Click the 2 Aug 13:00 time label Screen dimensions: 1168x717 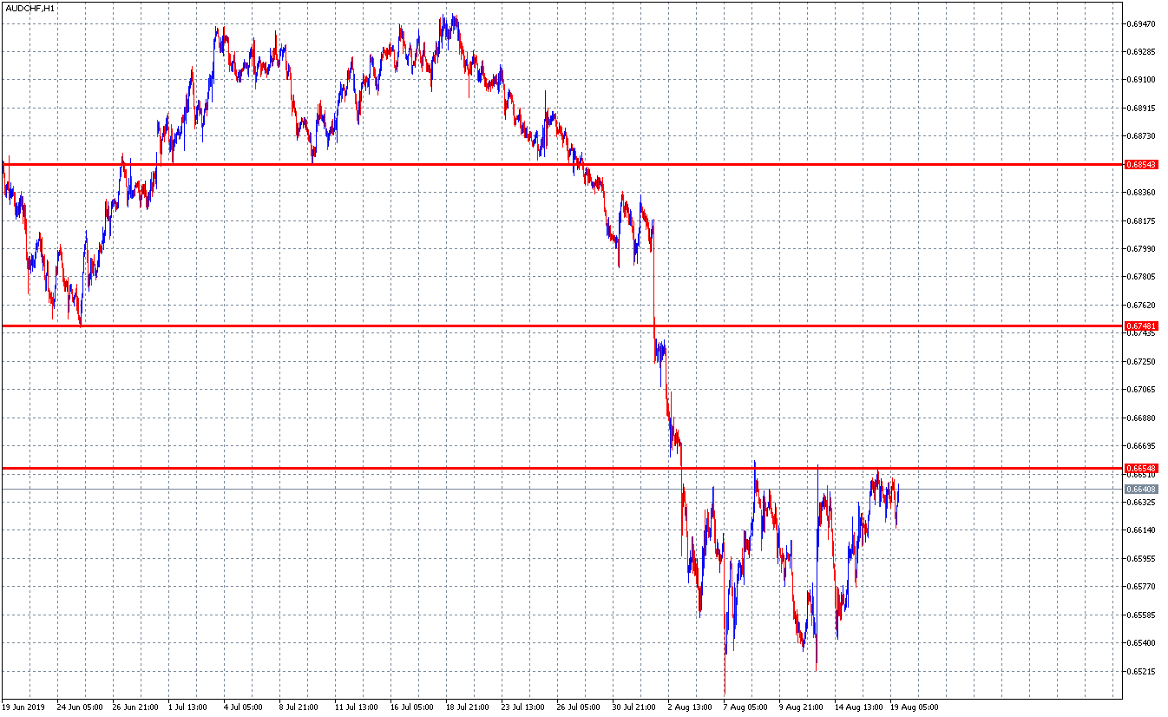coord(690,707)
